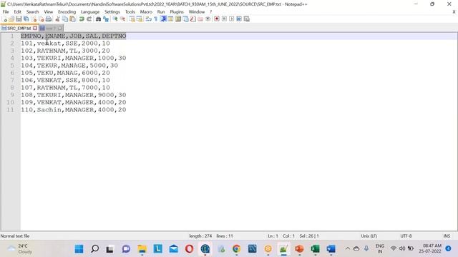Image resolution: width=458 pixels, height=257 pixels.
Task: Click the Close document toolbar icon
Action: pyautogui.click(x=34, y=19)
